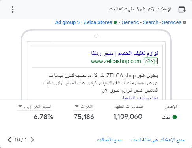Viewport: 192px width, 148px height.
Task: Go to the next ad with right chevron
Action: 32,140
